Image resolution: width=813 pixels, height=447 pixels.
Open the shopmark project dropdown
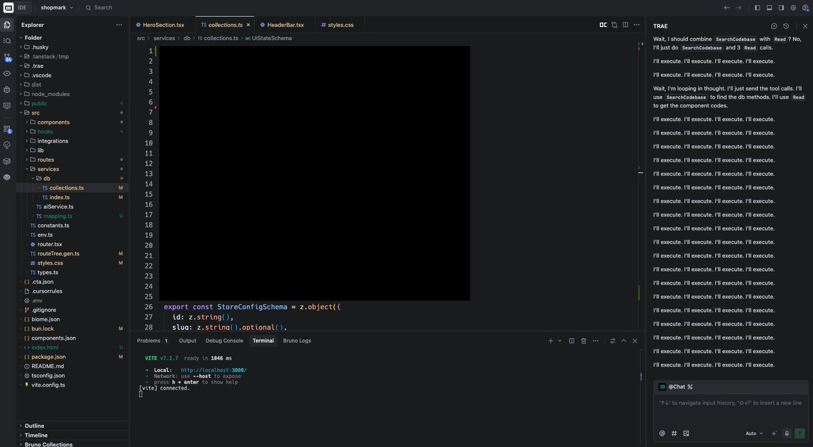(x=57, y=7)
